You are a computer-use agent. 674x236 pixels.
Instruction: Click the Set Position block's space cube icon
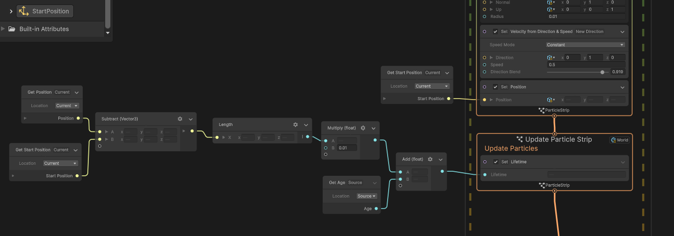[550, 100]
